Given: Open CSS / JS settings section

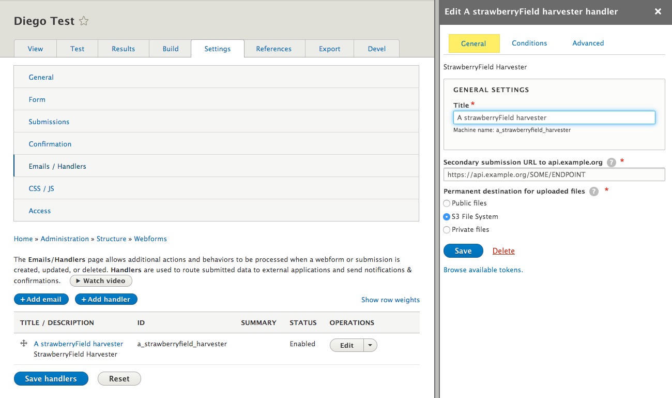Looking at the screenshot, I should [41, 188].
